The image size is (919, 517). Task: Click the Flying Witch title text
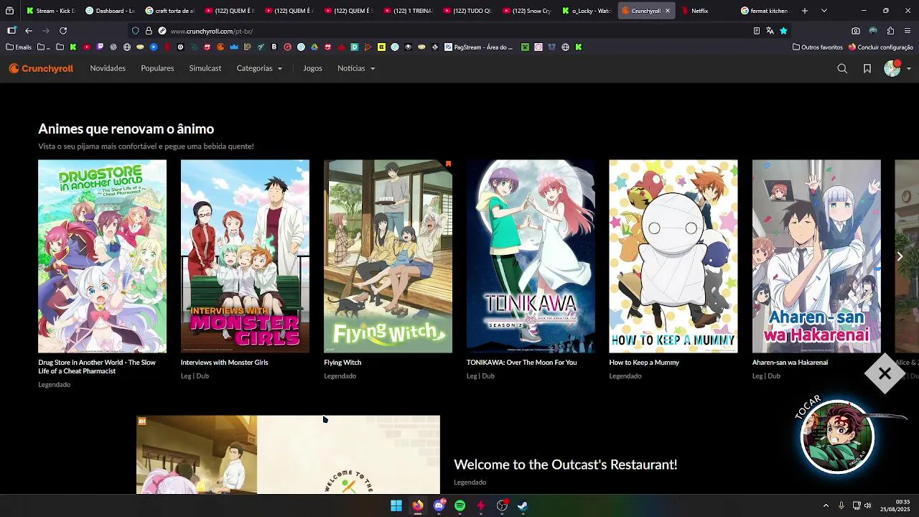click(342, 363)
